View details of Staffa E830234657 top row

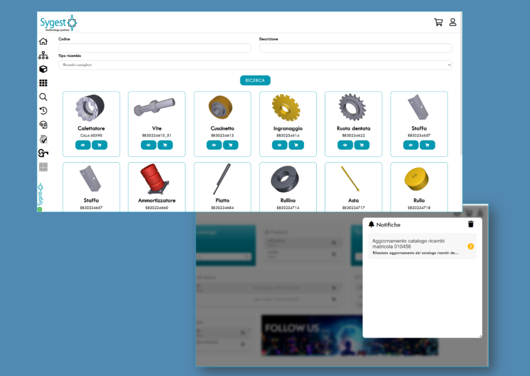pos(410,145)
